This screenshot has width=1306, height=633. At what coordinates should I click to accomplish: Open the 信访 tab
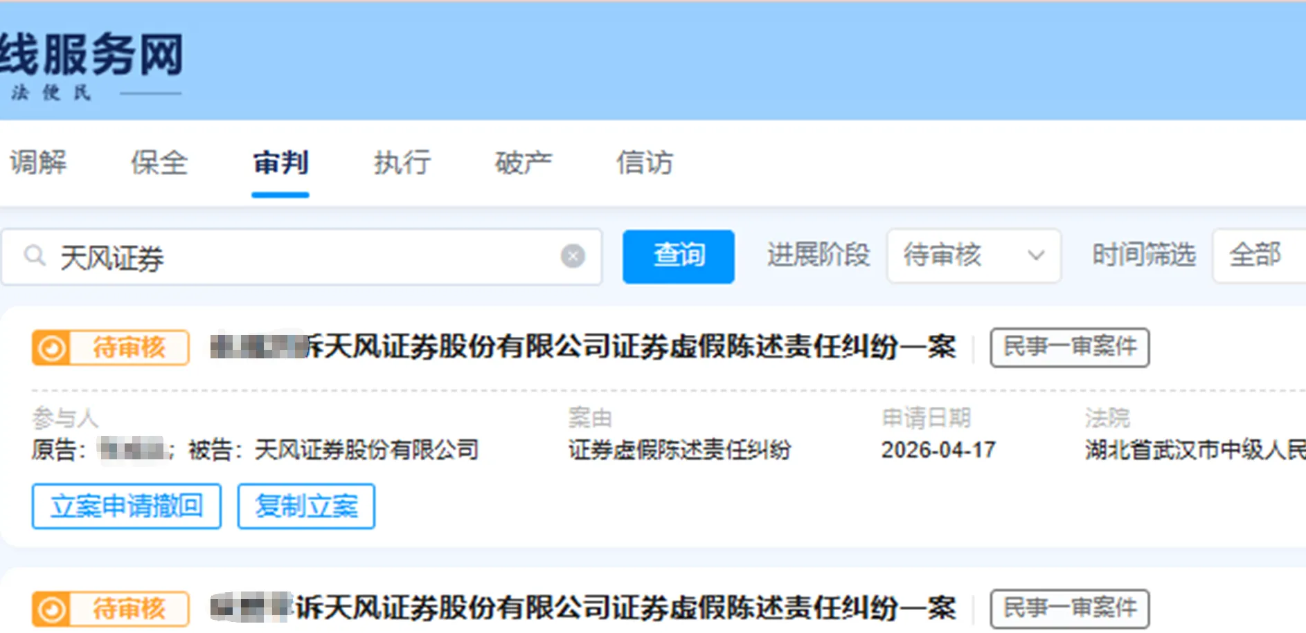click(x=645, y=163)
